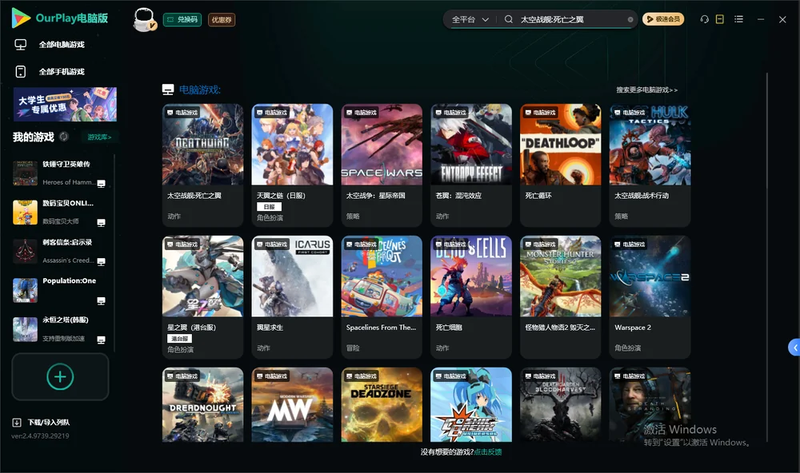Open the 下载/导入列队 queue
The width and height of the screenshot is (800, 473).
point(42,423)
